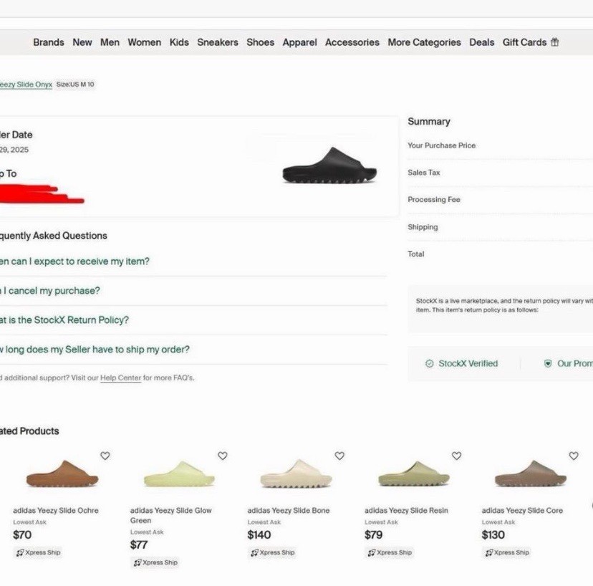Click the StockX Verified checkmark icon

(430, 364)
